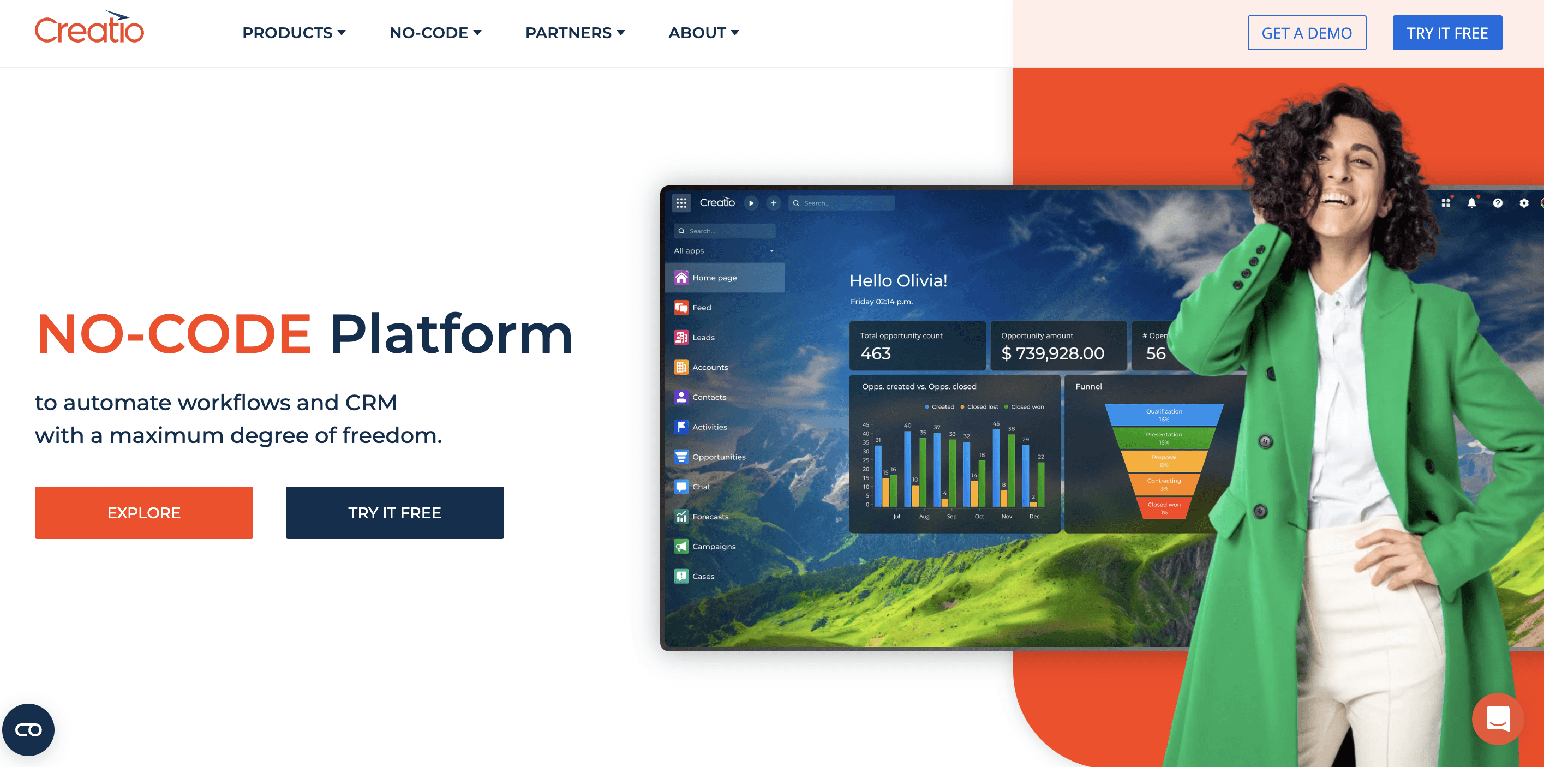Image resolution: width=1544 pixels, height=767 pixels.
Task: Click the dark blue TRY IT FREE button
Action: (394, 512)
